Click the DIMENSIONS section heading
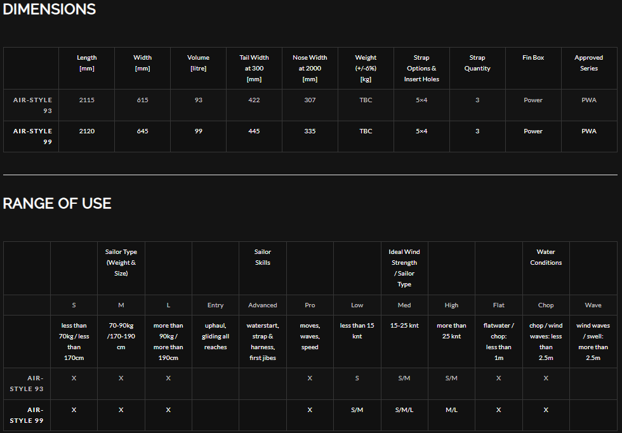The width and height of the screenshot is (622, 433). pyautogui.click(x=50, y=9)
